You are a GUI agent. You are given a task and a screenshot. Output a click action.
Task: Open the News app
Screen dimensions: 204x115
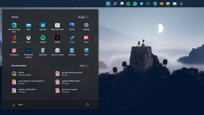[86, 39]
